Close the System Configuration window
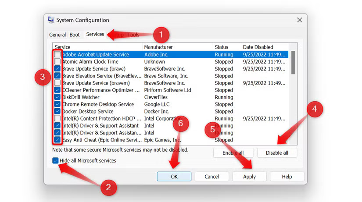 coord(299,20)
